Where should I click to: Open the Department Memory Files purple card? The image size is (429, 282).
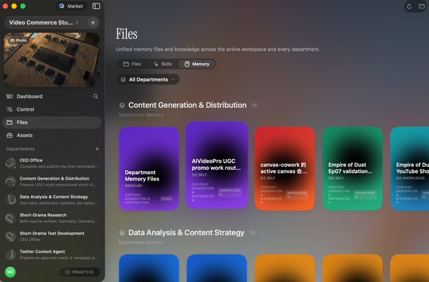click(149, 168)
